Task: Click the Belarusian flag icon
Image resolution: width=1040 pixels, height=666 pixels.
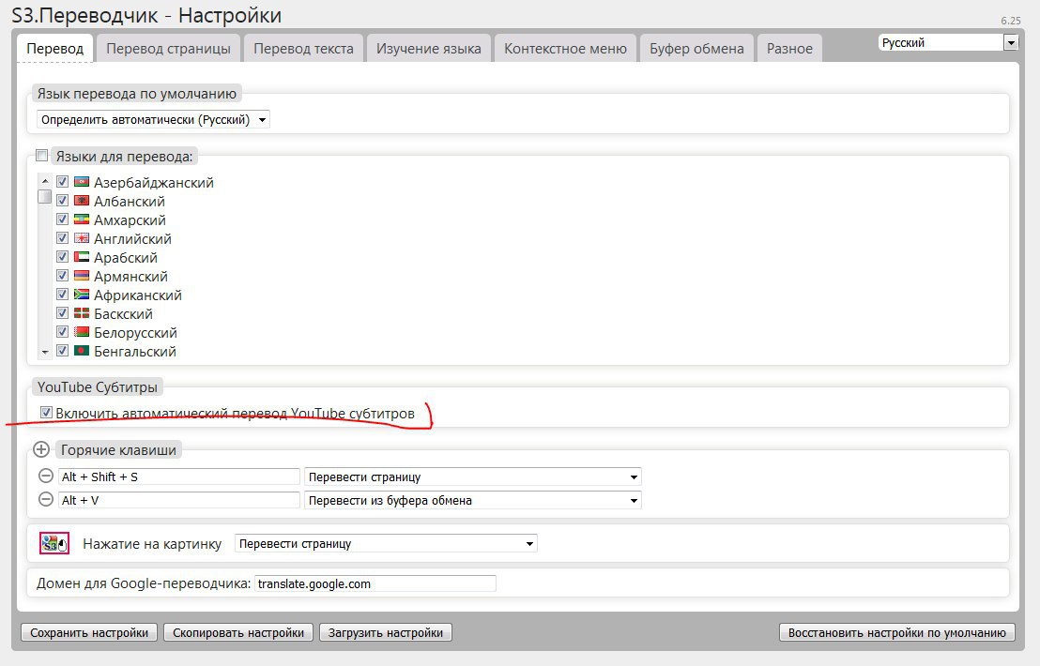Action: point(82,331)
